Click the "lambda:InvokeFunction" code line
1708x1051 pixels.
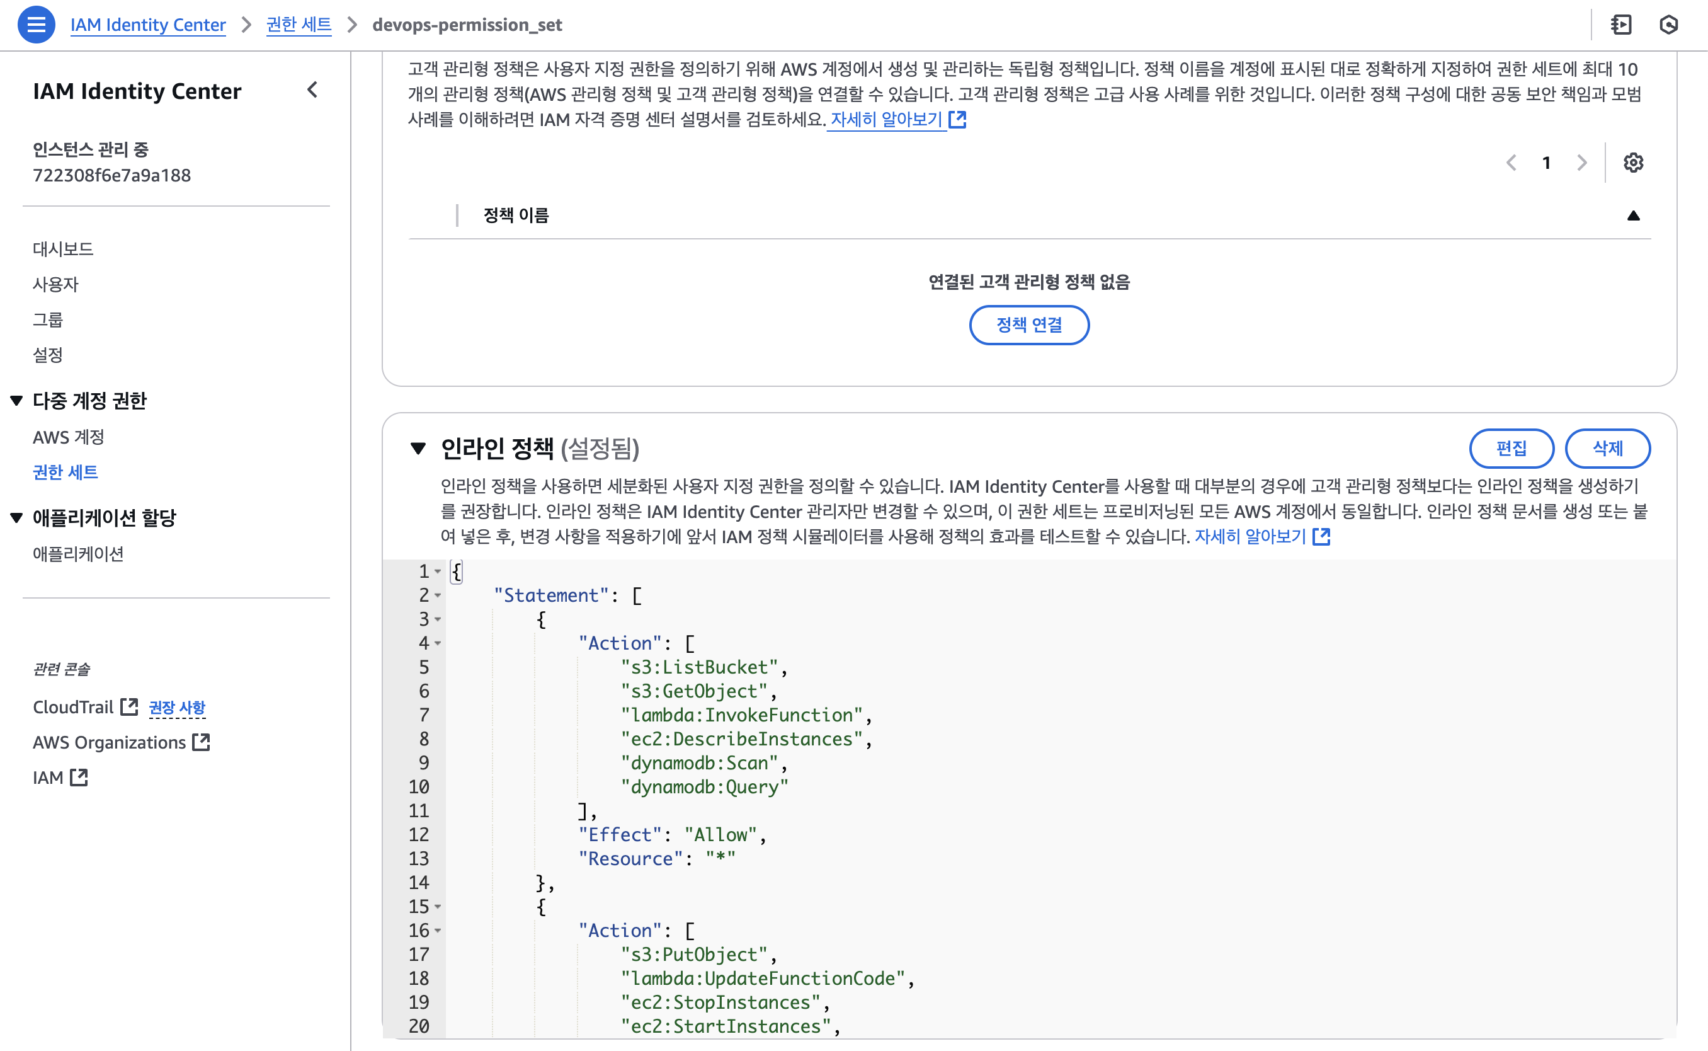[747, 715]
